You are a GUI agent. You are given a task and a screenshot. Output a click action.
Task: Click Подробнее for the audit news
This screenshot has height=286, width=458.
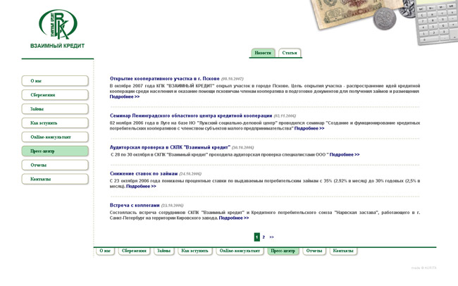point(345,154)
